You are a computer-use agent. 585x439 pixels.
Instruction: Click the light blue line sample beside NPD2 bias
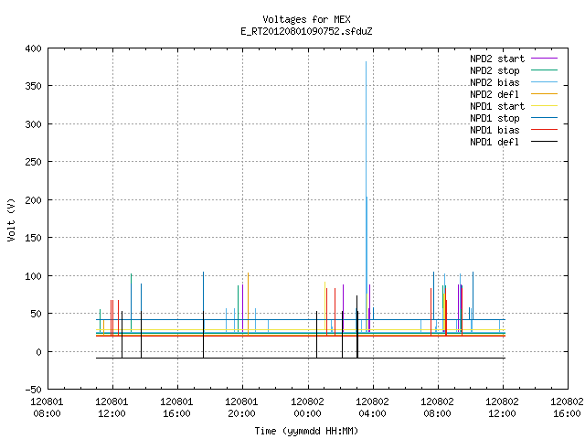(x=544, y=82)
